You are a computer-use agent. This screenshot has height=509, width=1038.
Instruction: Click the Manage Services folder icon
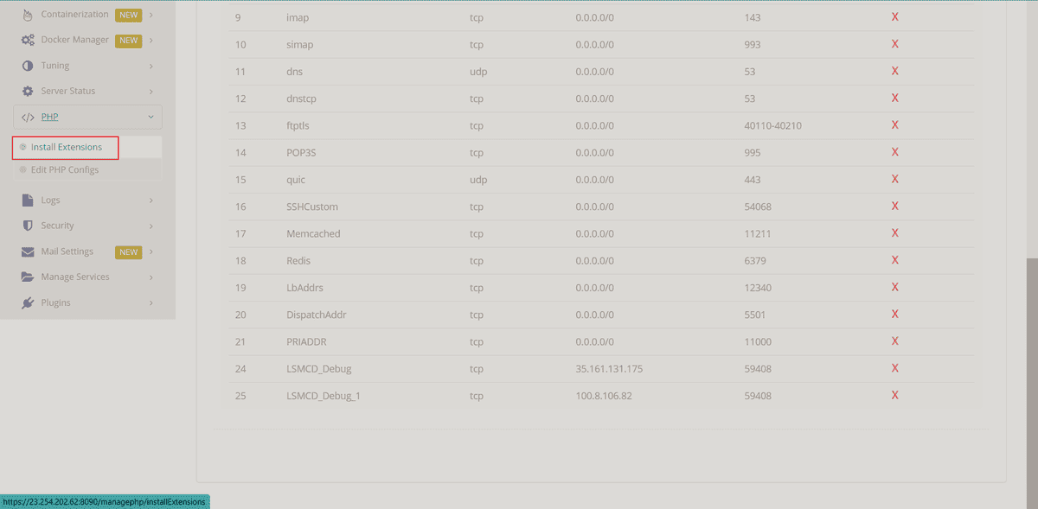point(28,277)
